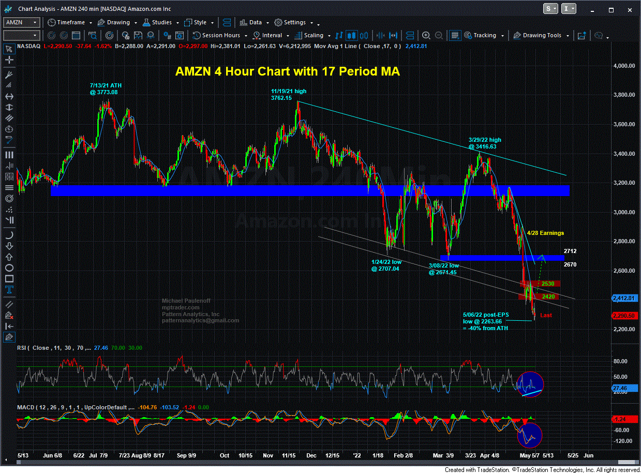Click the collapse-left arrow icon in drawing toolbar
Image resolution: width=641 pixels, height=473 pixels.
(9, 326)
